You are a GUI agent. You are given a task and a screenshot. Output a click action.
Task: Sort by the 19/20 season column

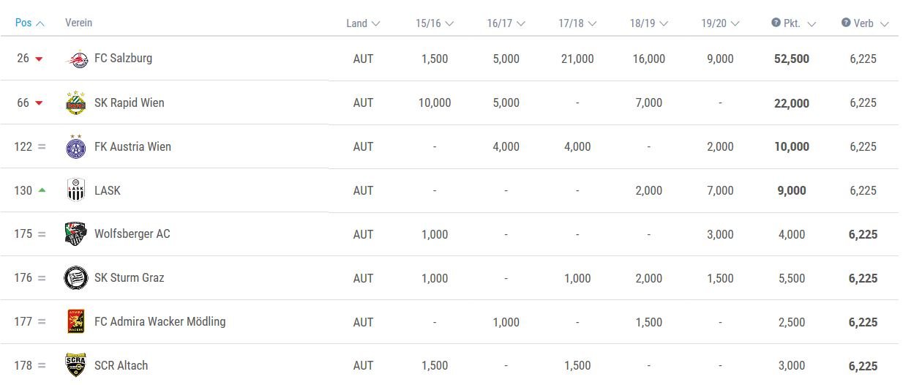pos(720,23)
